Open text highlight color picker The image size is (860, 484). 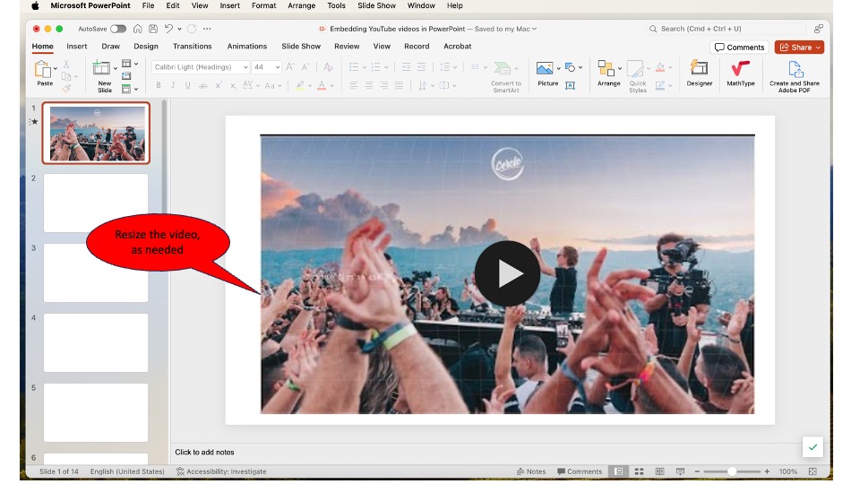(x=300, y=85)
